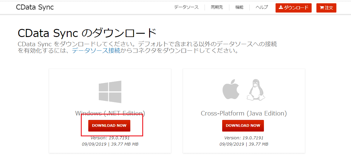Click the red ダウンロード header button

coord(293,8)
